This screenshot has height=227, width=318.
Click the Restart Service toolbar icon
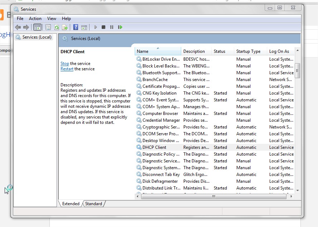[x=120, y=27]
